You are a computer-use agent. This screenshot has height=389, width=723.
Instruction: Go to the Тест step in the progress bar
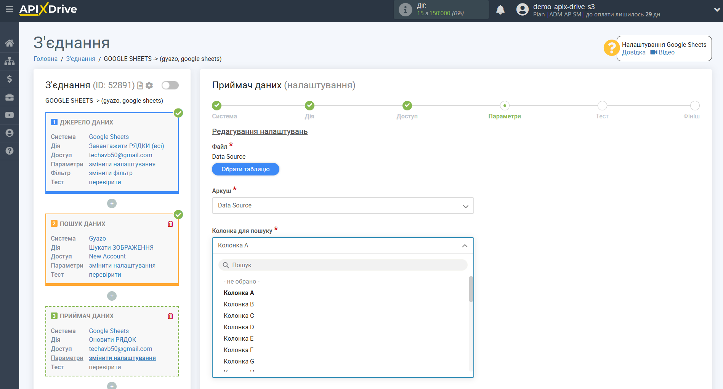coord(602,106)
